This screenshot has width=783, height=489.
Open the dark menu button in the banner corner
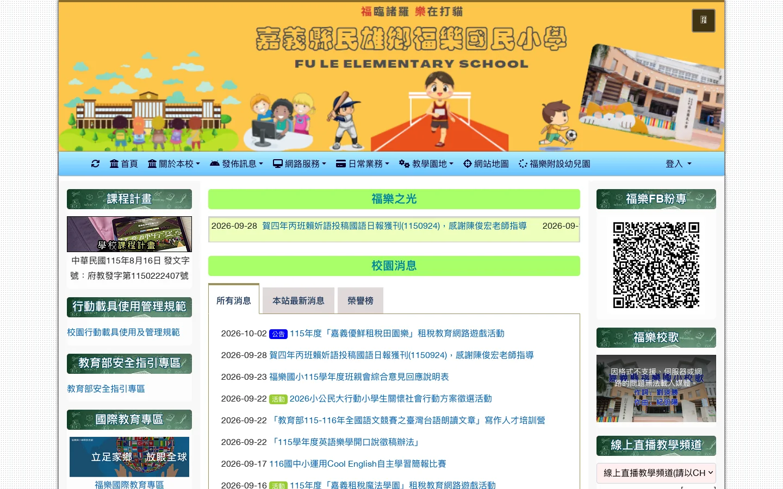[x=704, y=21]
